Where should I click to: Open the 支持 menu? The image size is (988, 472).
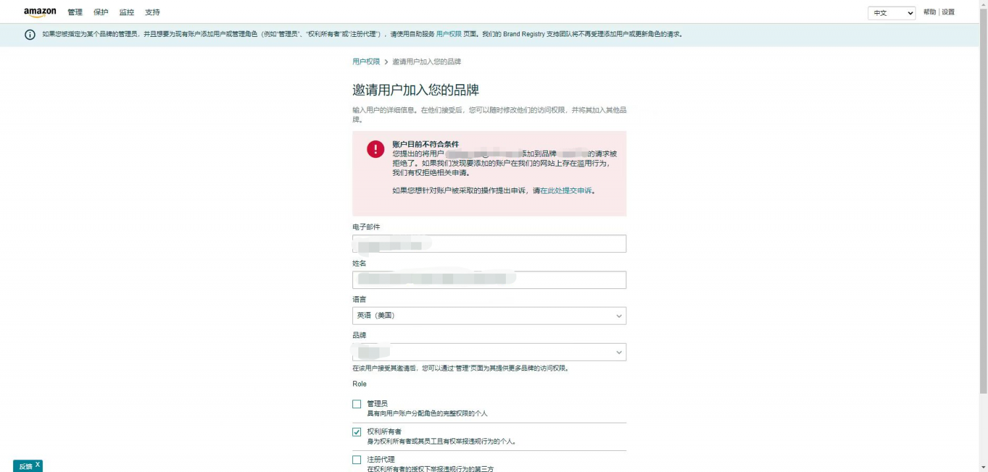point(152,13)
